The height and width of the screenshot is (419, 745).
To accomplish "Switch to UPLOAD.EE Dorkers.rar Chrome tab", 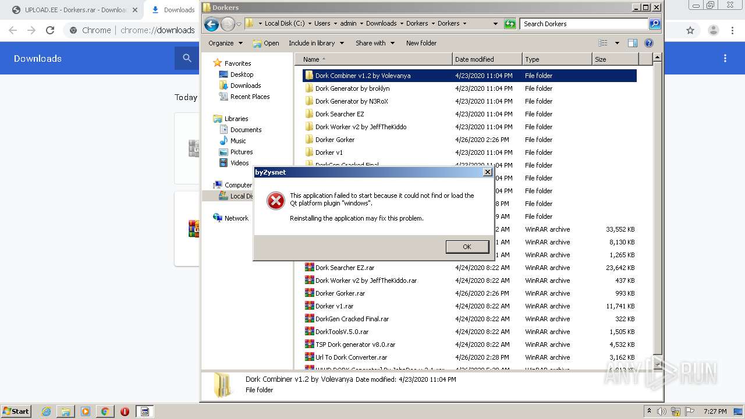I will pos(74,9).
